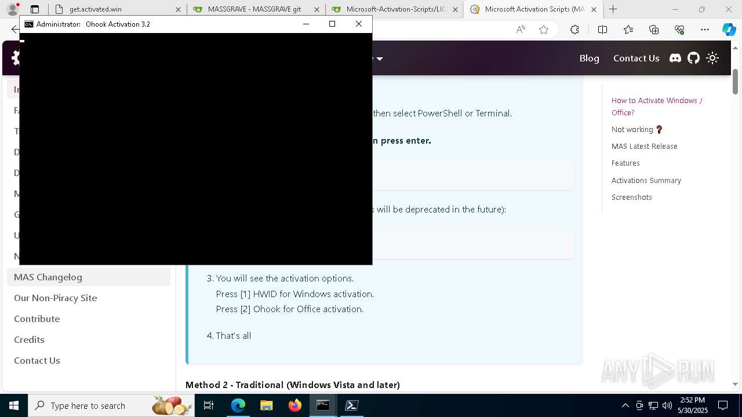Switch to Command Prompt taskbar icon

[x=323, y=405]
